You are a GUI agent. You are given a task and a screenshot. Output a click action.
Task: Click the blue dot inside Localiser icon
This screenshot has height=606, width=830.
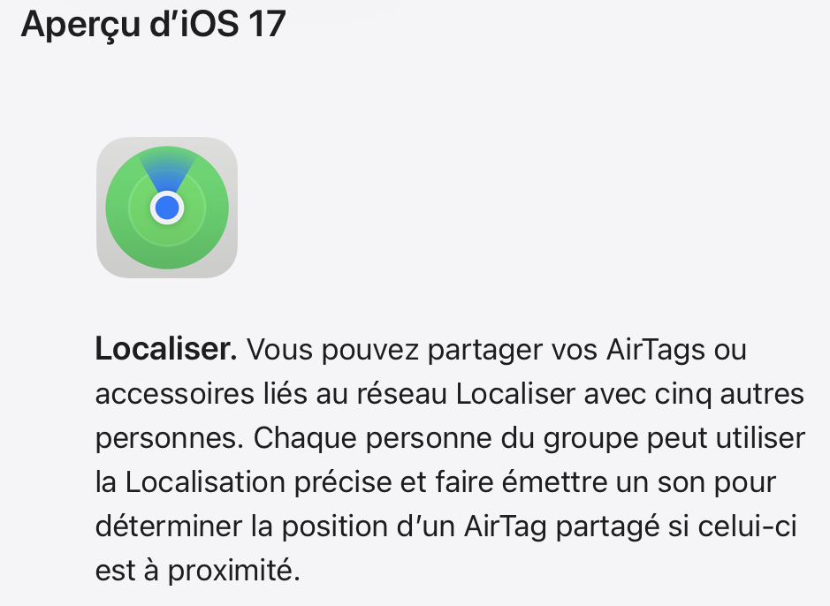click(167, 208)
